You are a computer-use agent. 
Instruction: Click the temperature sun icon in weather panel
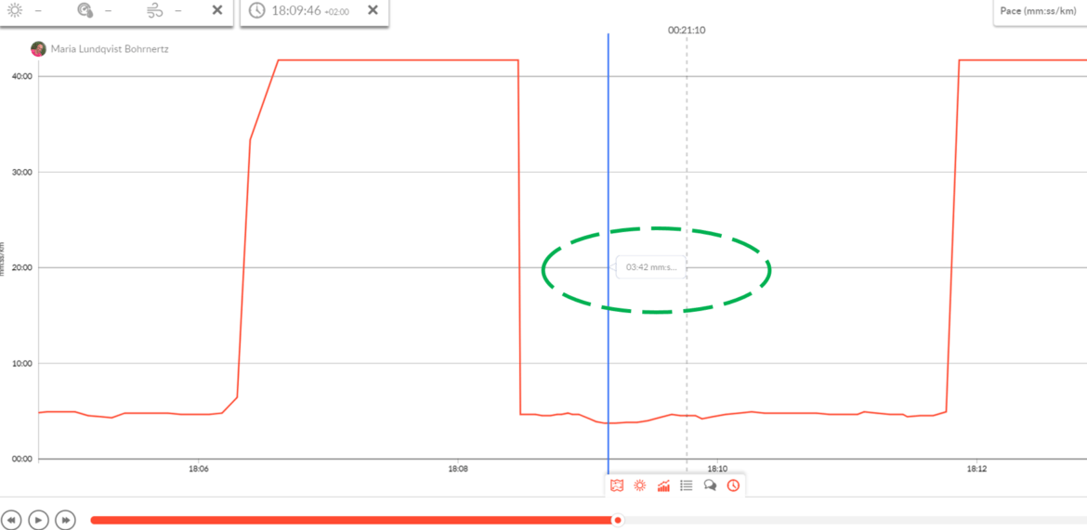pos(15,10)
